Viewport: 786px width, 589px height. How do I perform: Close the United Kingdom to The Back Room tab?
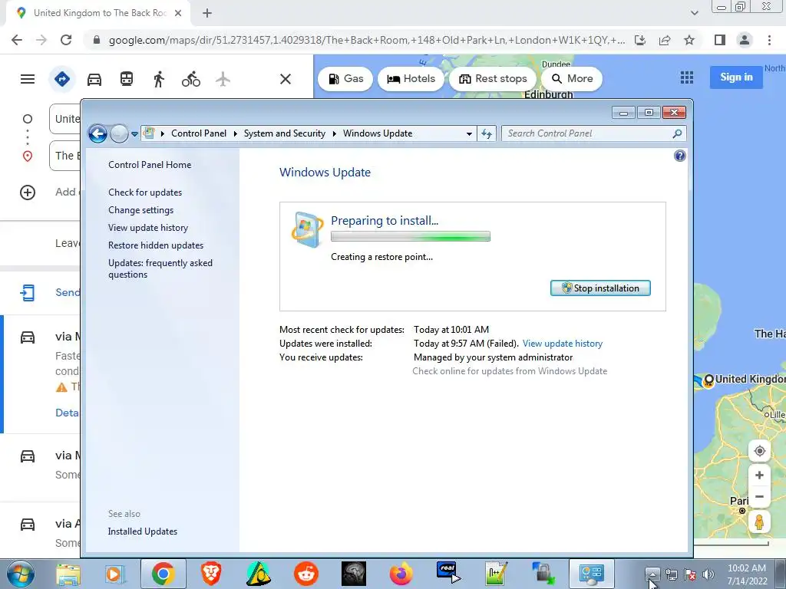tap(178, 14)
